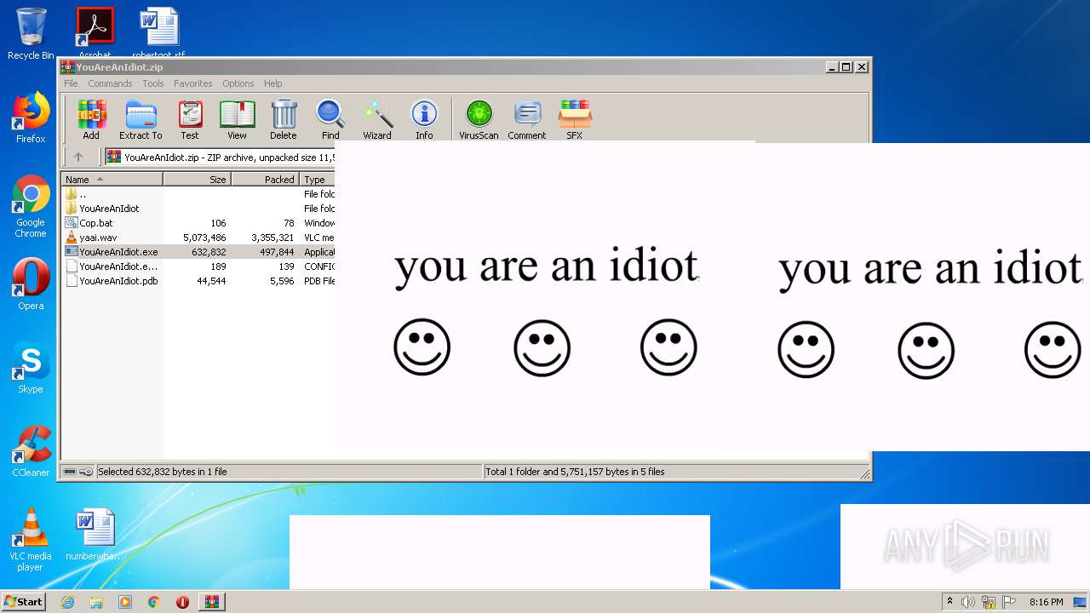Click the View file icon
Image resolution: width=1090 pixels, height=613 pixels.
point(237,120)
